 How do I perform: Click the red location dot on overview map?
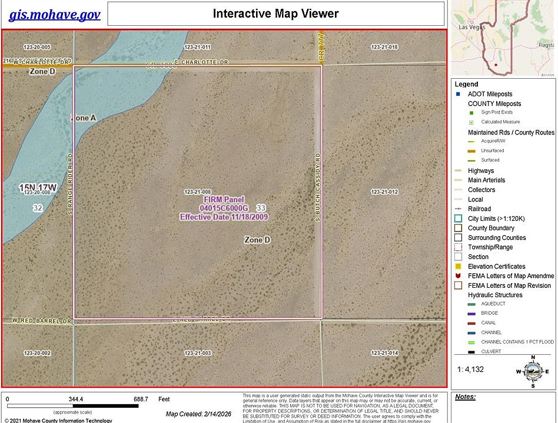(x=496, y=65)
